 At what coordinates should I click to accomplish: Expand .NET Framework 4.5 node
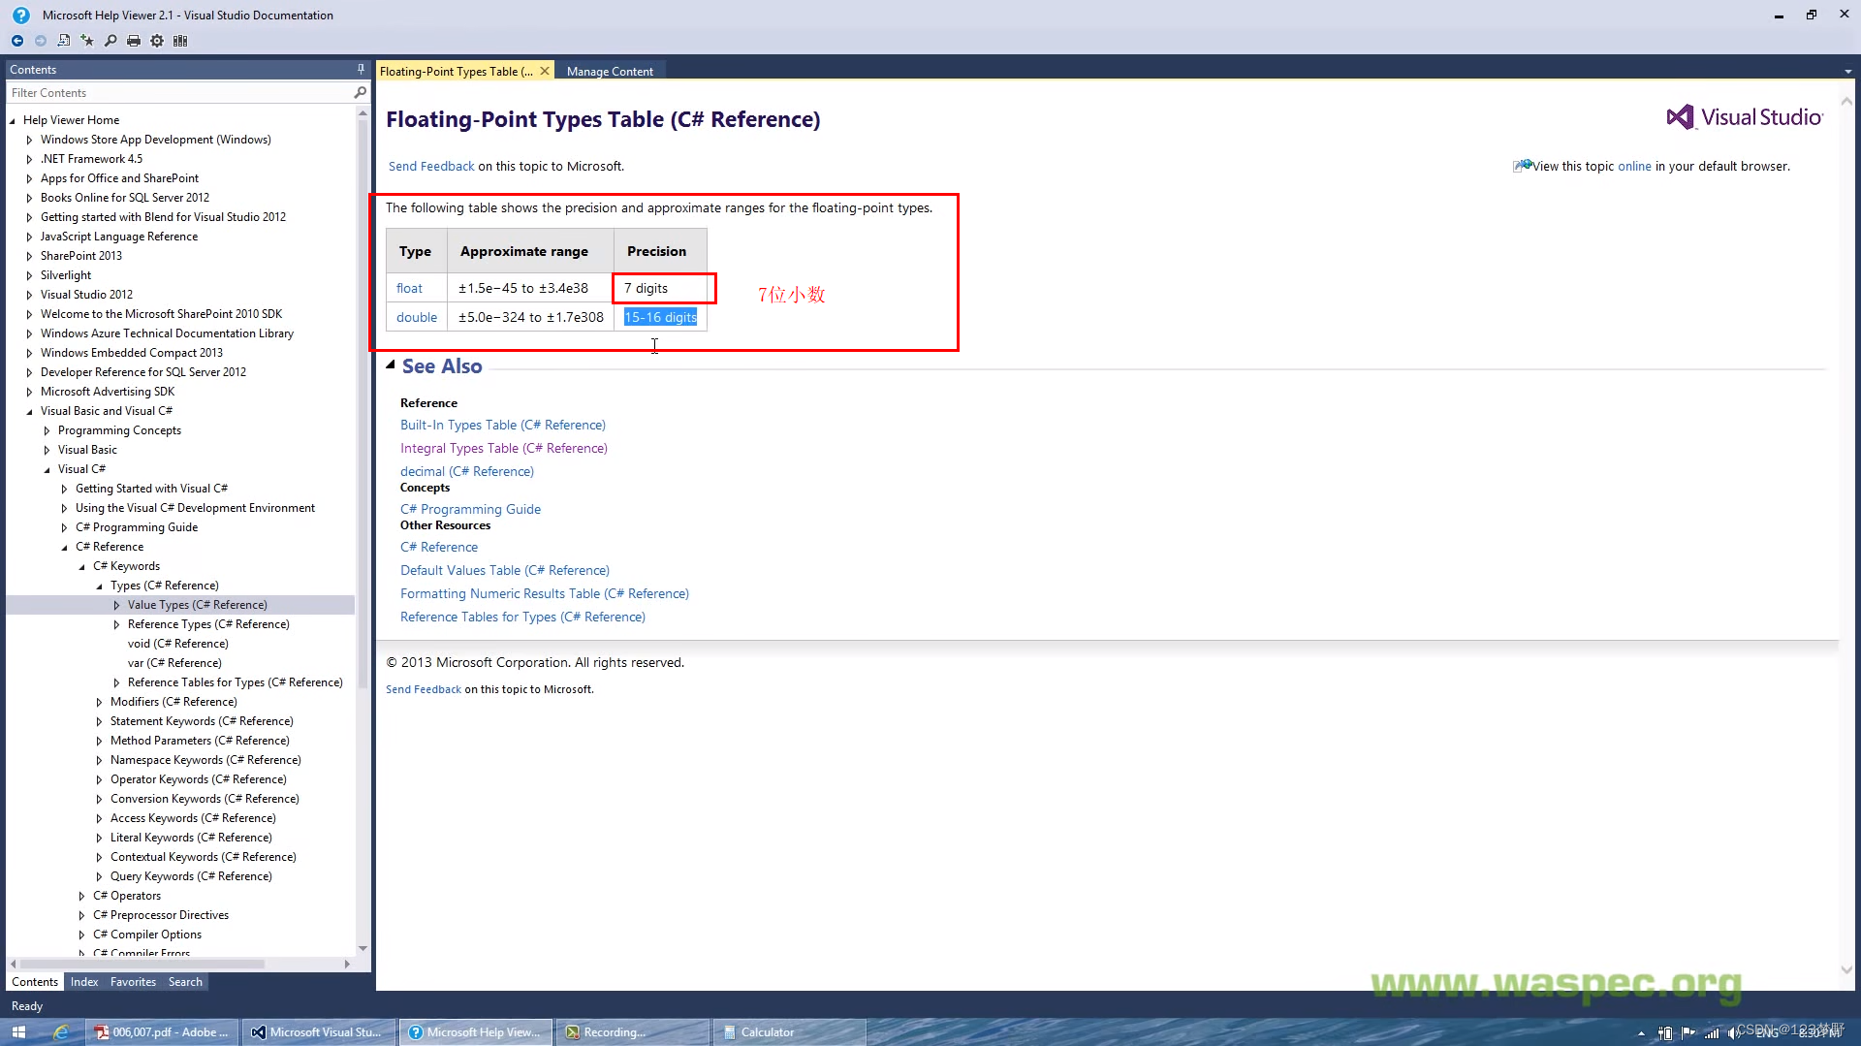coord(29,159)
